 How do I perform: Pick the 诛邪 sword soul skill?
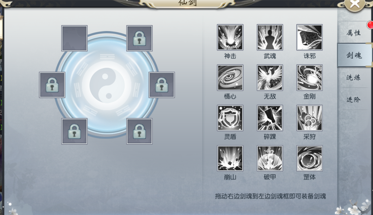click(x=309, y=37)
